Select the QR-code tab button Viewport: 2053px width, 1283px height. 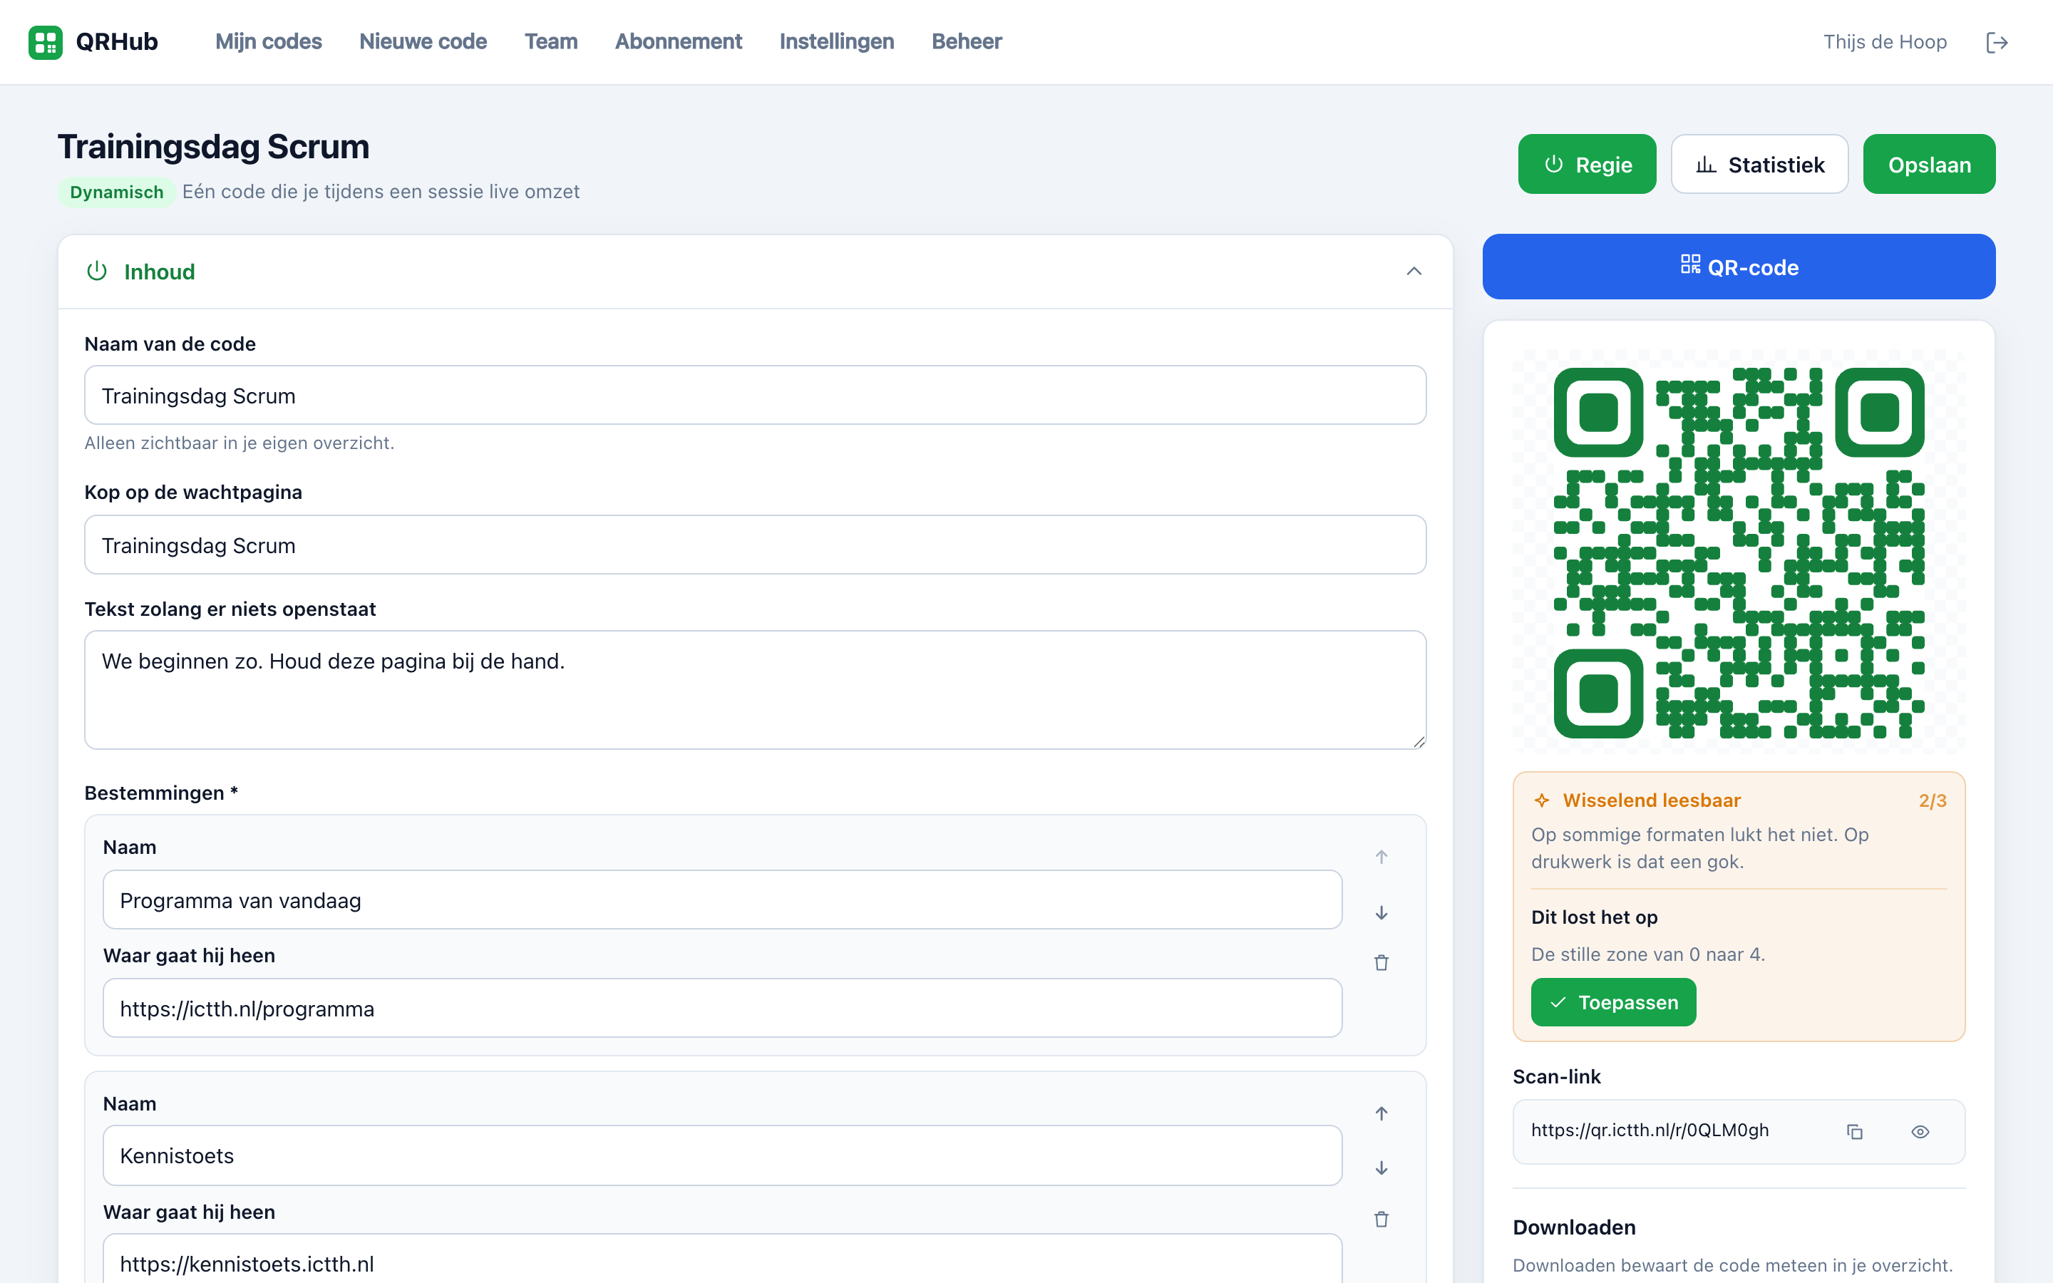click(1738, 267)
